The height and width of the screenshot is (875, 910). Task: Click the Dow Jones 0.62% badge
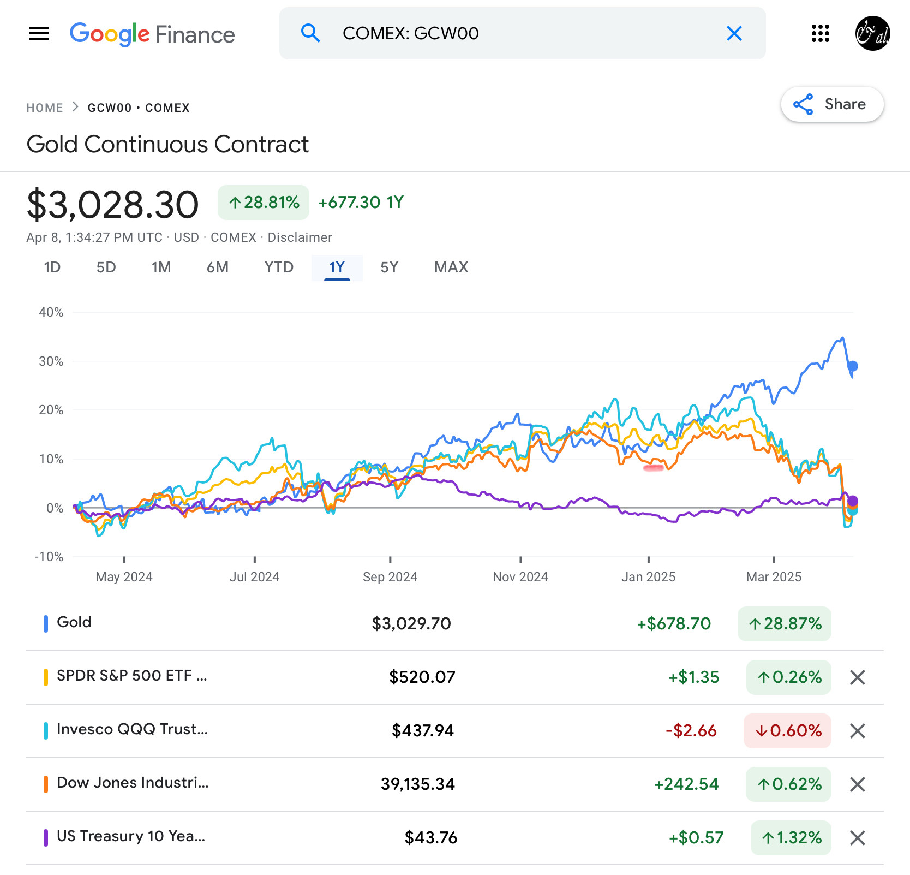(x=789, y=784)
